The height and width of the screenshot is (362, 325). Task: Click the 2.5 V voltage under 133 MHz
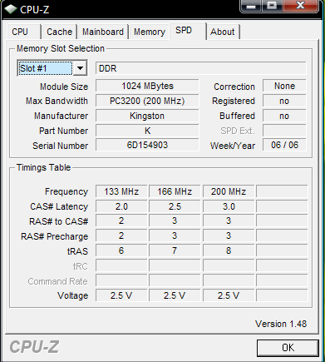pyautogui.click(x=121, y=295)
